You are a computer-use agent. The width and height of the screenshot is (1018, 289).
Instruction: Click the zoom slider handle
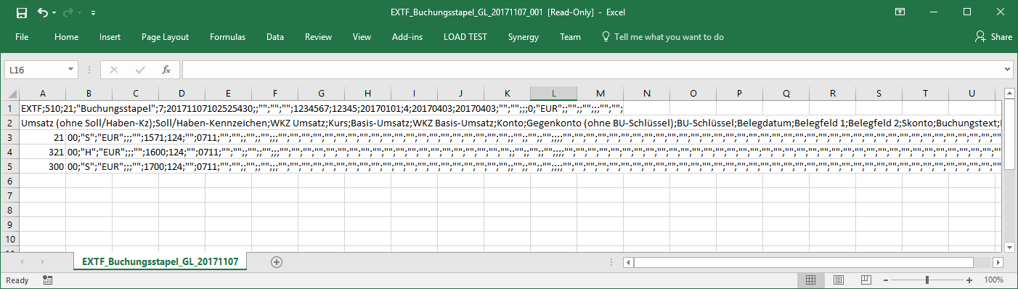point(927,280)
